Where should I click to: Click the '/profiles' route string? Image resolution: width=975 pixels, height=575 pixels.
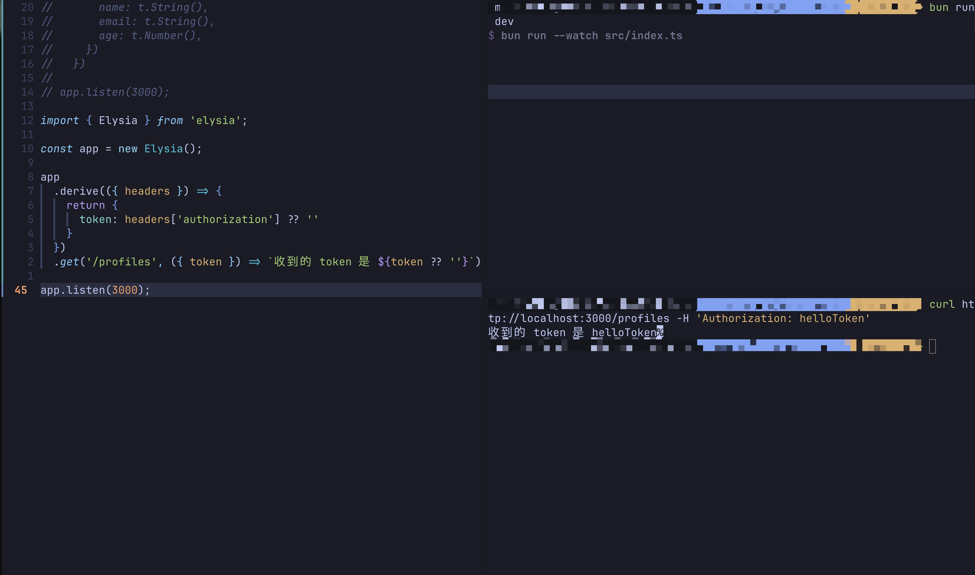pos(122,262)
